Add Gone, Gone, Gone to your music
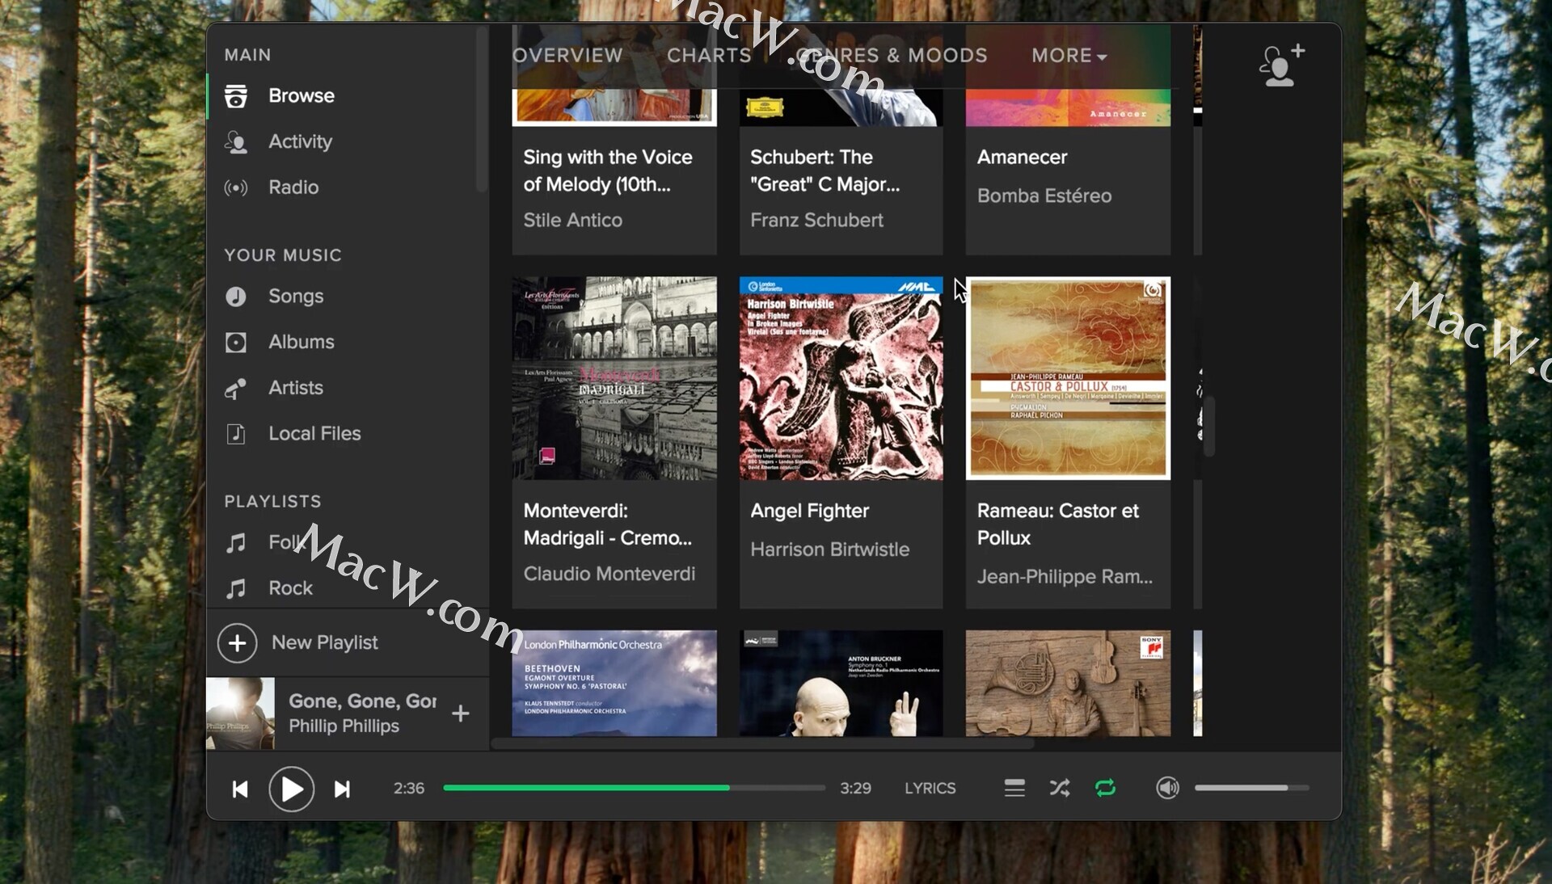This screenshot has height=884, width=1552. coord(460,714)
